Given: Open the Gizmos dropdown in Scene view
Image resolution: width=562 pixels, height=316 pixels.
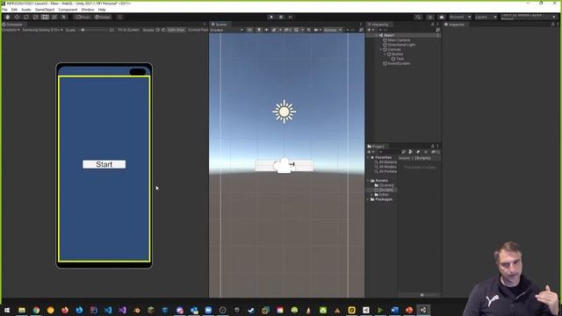Looking at the screenshot, I should point(333,30).
